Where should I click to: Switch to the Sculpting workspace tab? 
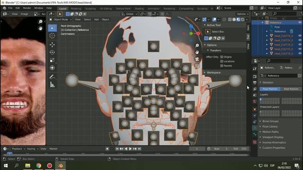click(90, 8)
